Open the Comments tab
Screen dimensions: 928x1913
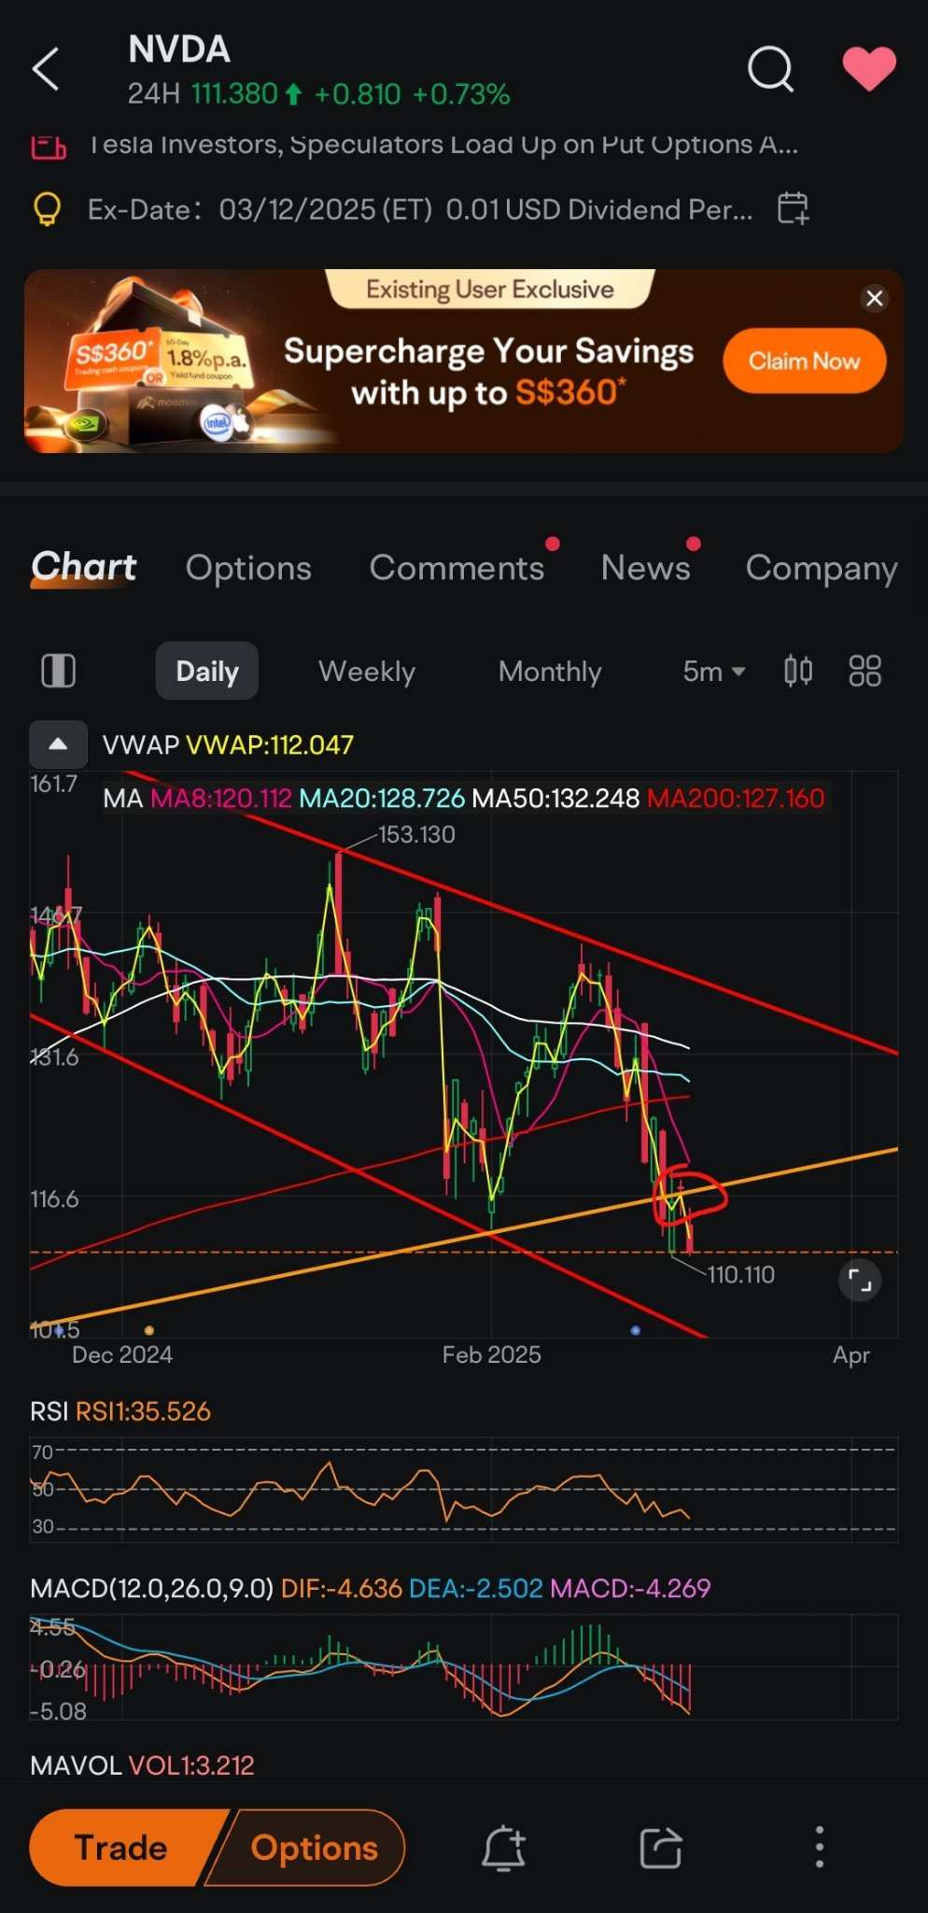click(457, 568)
